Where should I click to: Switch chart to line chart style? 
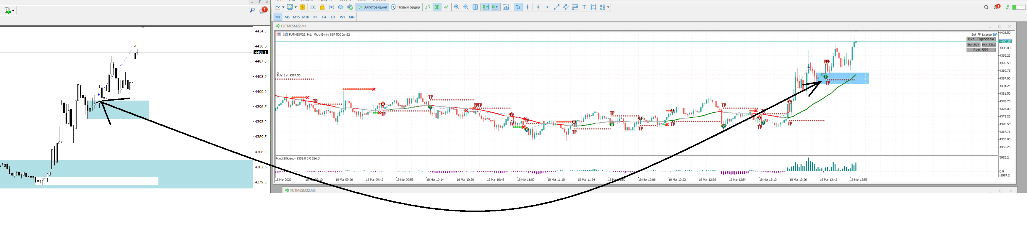(x=446, y=7)
